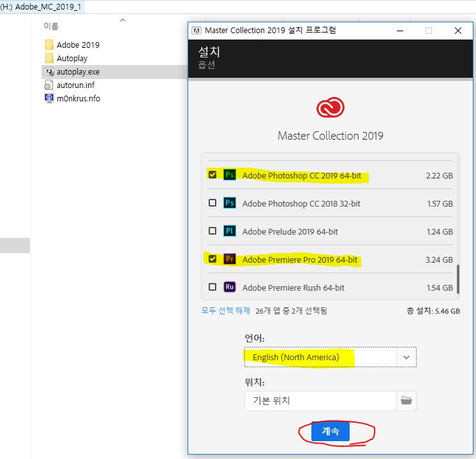
Task: Click the 계속 continue button
Action: coord(331,431)
